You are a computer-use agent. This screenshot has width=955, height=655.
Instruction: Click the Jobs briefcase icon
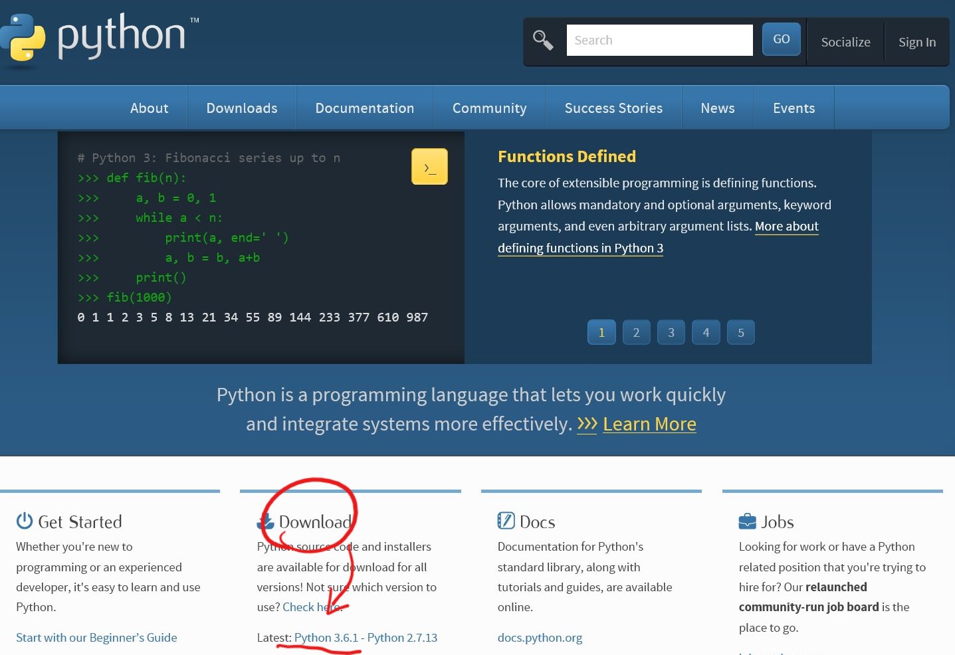coord(747,521)
